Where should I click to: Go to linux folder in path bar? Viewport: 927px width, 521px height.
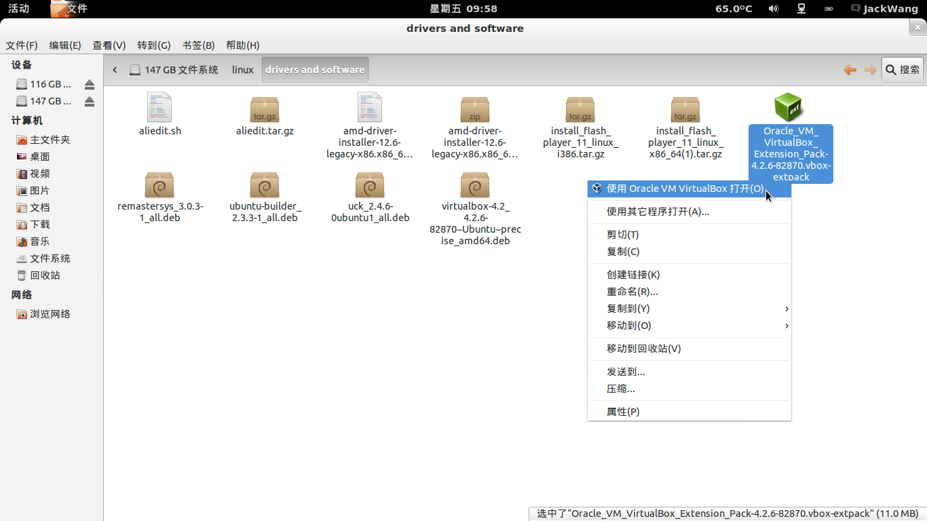coord(242,70)
